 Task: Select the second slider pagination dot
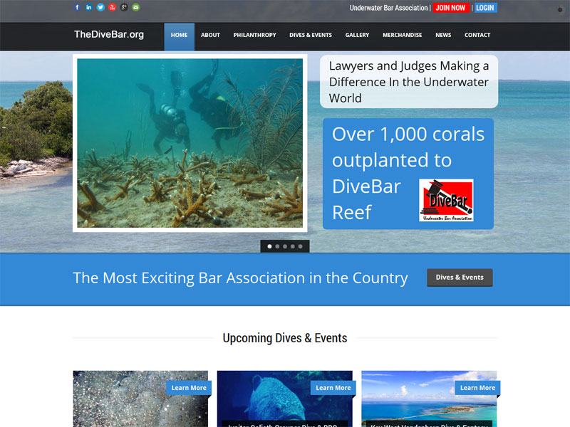(277, 246)
